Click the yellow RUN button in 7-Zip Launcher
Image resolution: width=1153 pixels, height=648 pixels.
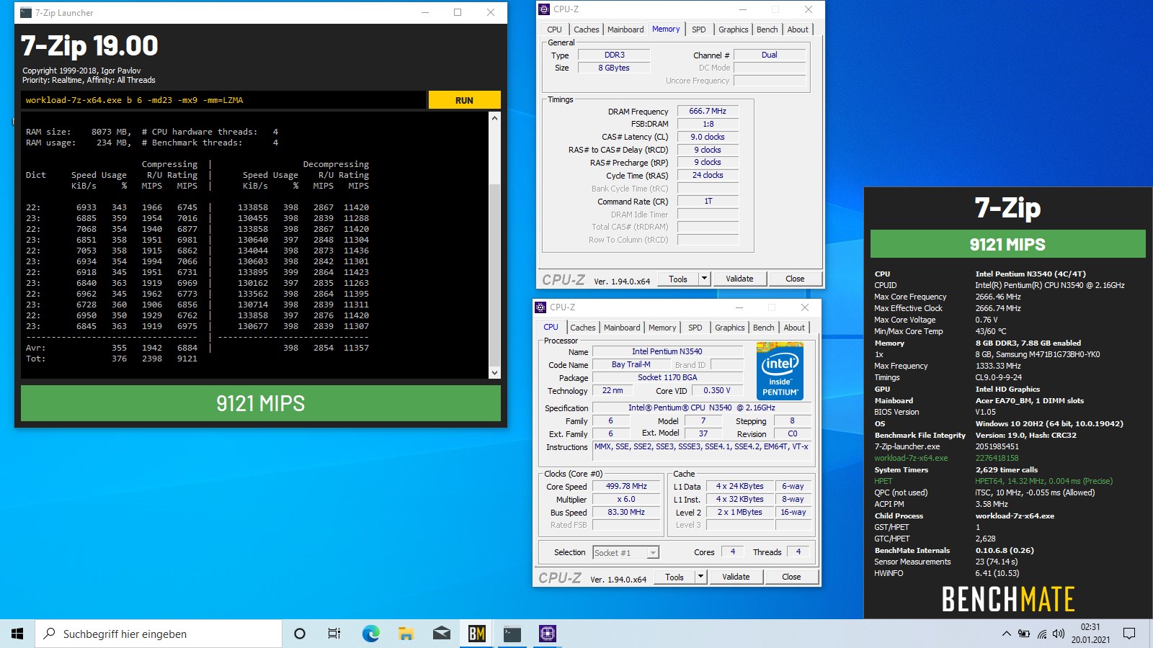464,100
